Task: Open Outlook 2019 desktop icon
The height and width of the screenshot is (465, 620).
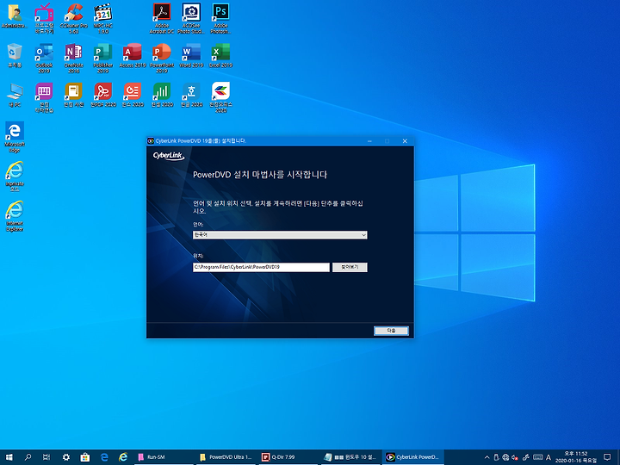Action: point(44,59)
